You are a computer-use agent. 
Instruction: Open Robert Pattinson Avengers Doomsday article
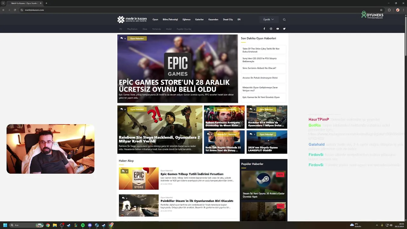[x=223, y=124]
